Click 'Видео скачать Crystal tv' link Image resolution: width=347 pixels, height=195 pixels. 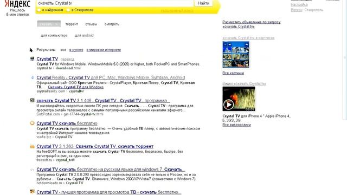tap(244, 83)
